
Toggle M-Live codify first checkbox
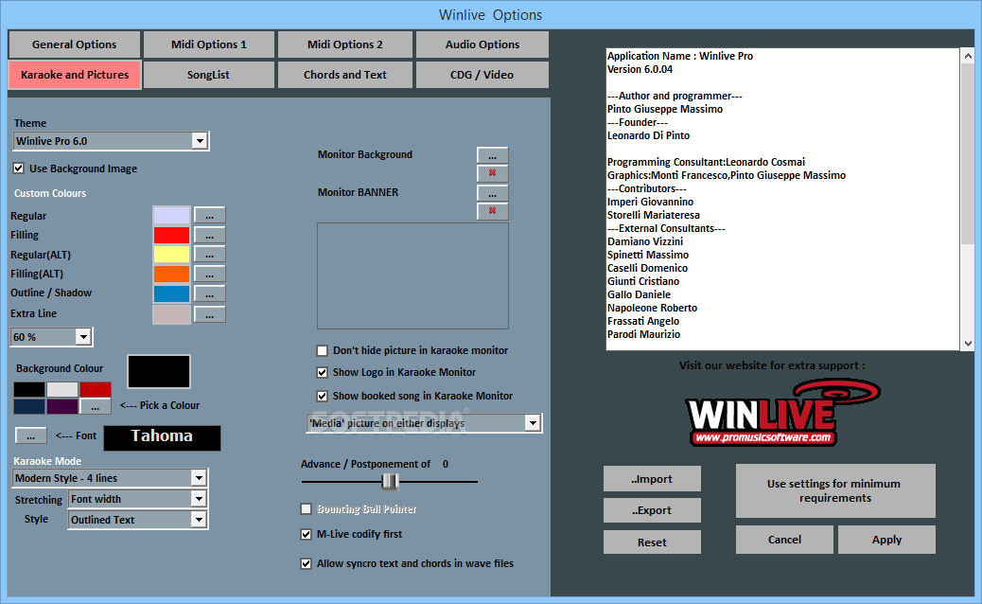pyautogui.click(x=306, y=535)
